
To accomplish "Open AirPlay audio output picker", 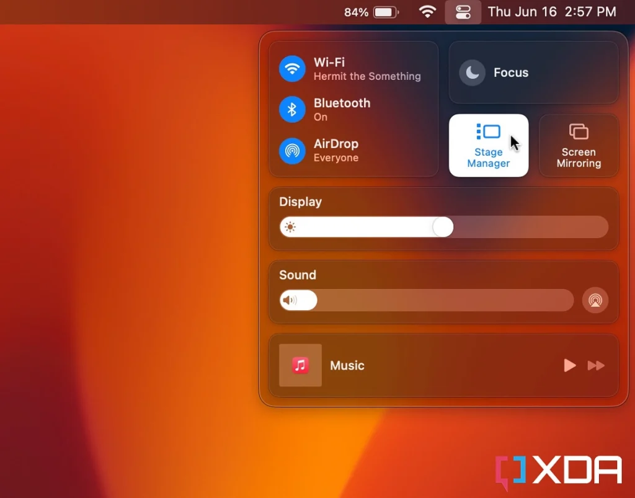I will [595, 300].
